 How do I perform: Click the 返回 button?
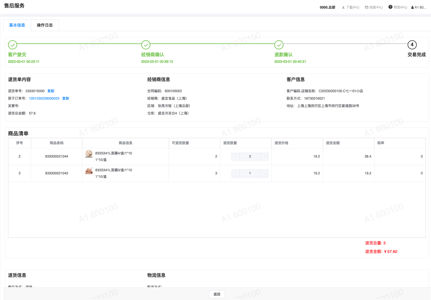coord(217,294)
